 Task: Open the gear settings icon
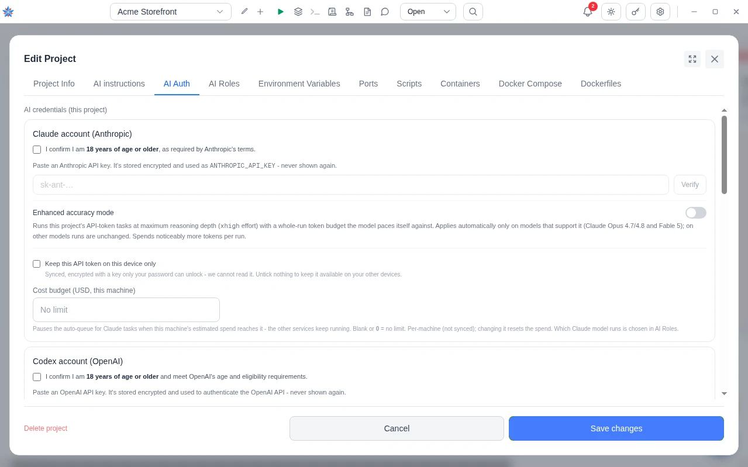(x=660, y=12)
